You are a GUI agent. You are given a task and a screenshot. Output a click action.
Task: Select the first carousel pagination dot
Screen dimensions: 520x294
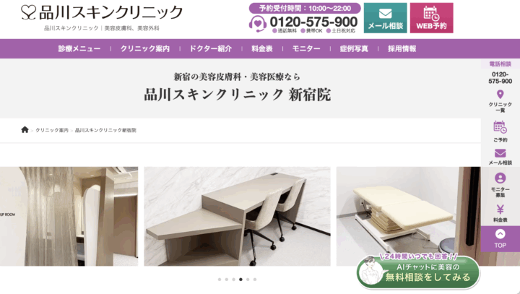tap(220, 280)
